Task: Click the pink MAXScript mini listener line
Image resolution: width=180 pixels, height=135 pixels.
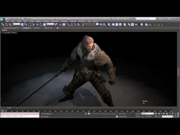Action: 20,114
